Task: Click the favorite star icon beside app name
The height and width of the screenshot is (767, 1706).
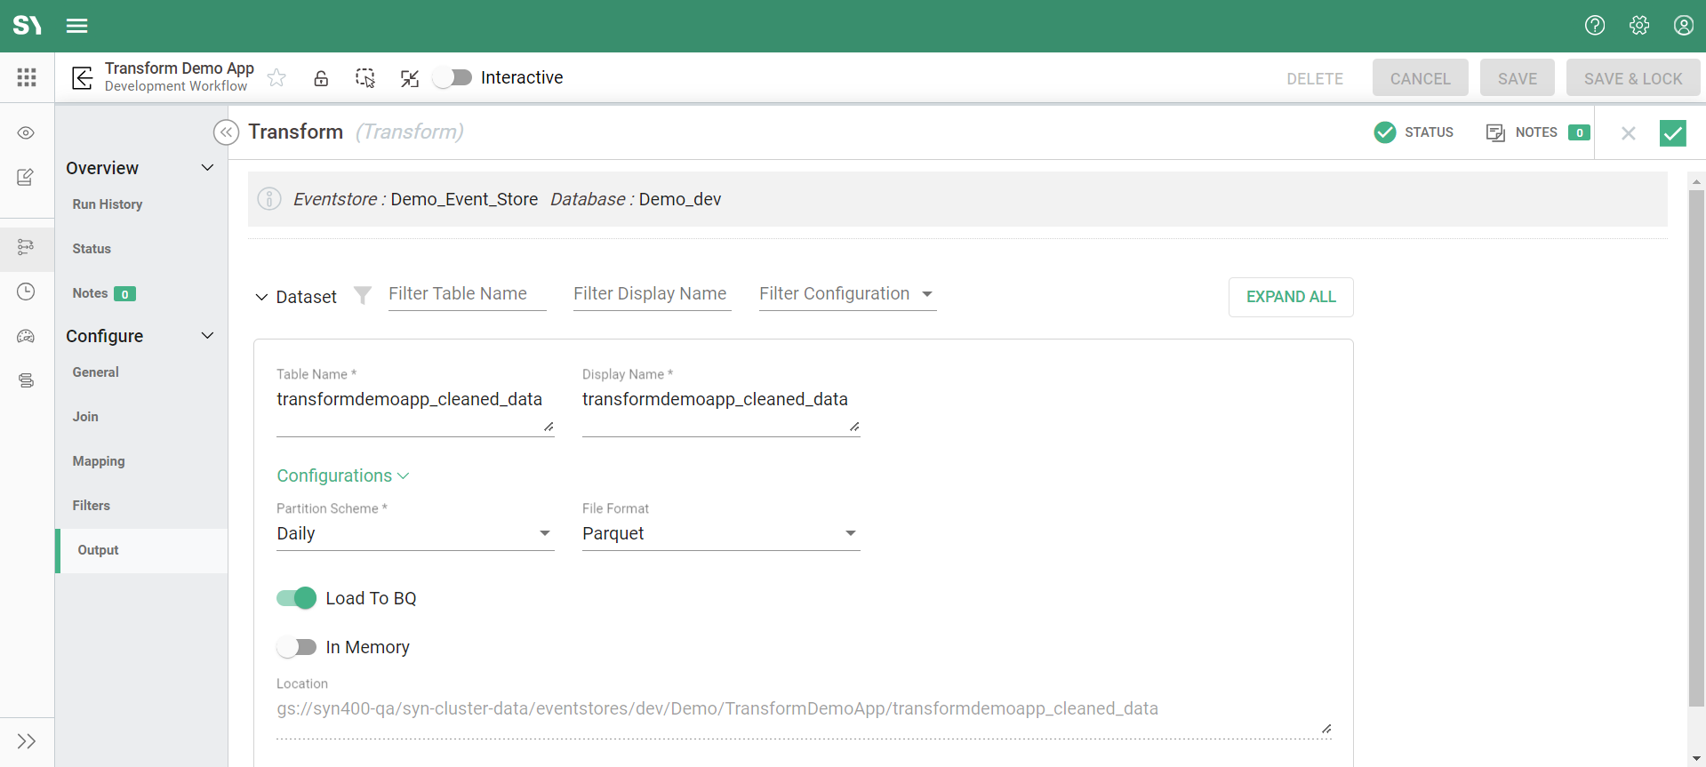Action: (x=276, y=78)
